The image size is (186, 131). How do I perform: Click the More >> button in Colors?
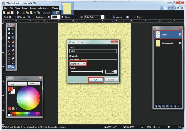[x=34, y=84]
